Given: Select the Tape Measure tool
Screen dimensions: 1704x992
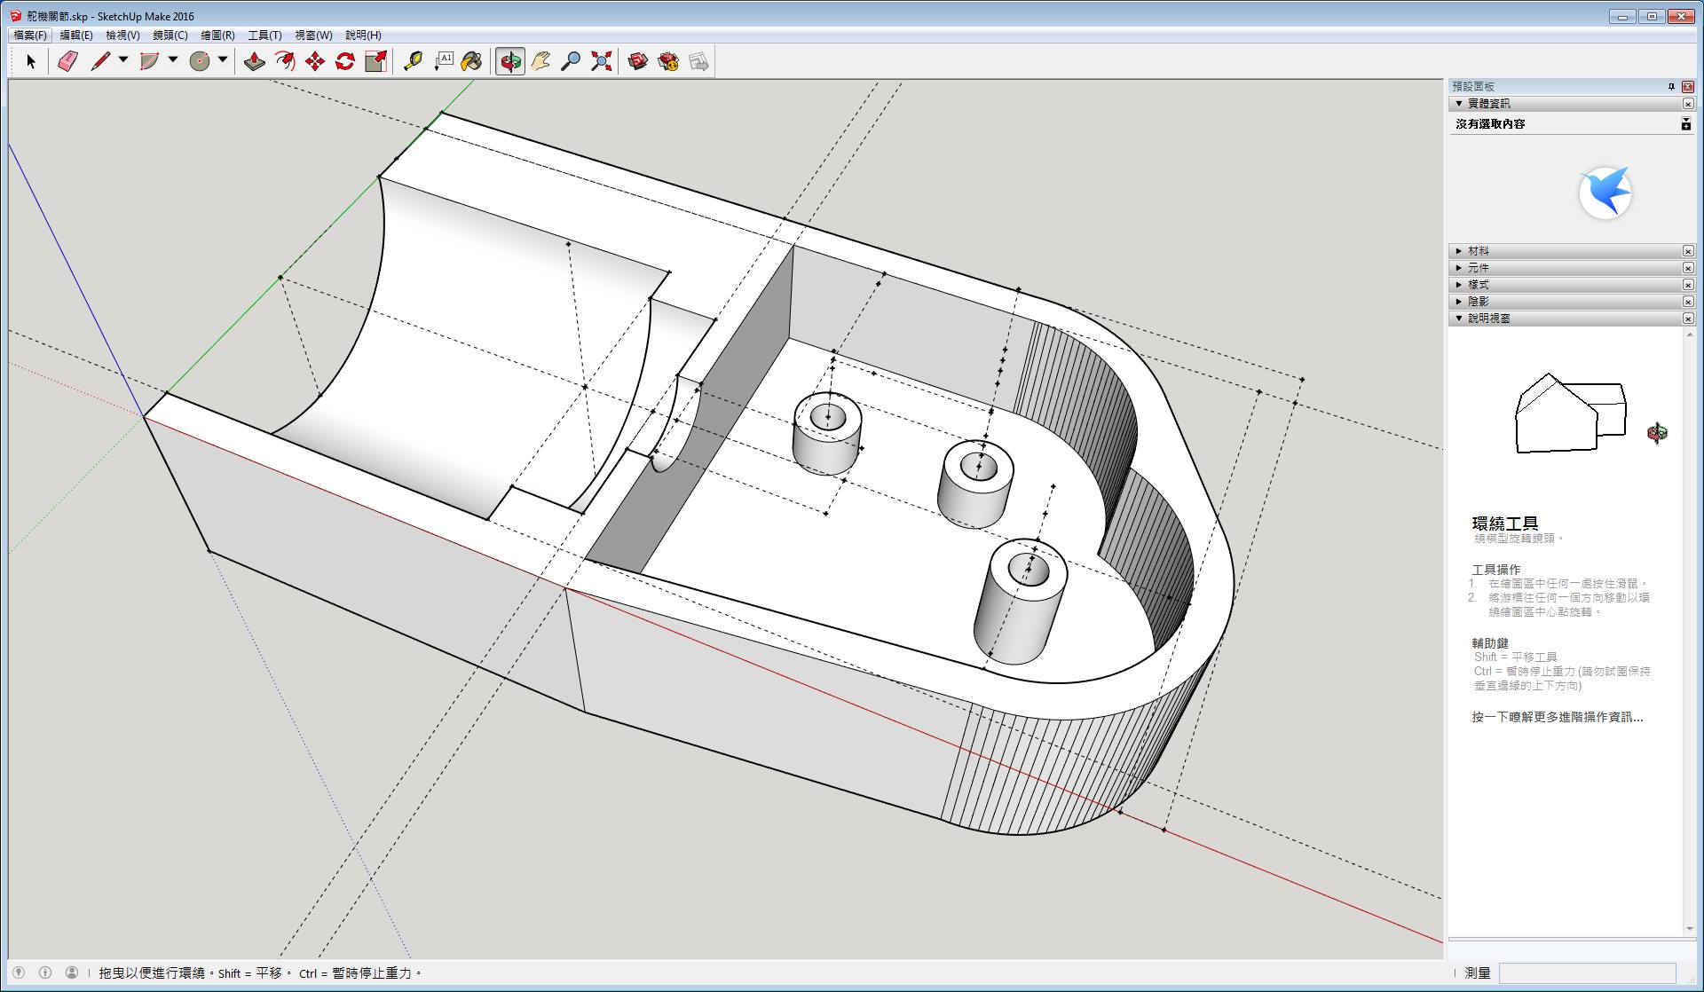Looking at the screenshot, I should (413, 61).
